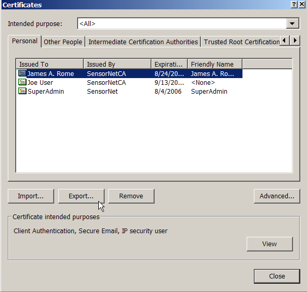Image resolution: width=307 pixels, height=292 pixels.
Task: Click SensorNetCA issuer in James A. Rome row
Action: (x=107, y=73)
